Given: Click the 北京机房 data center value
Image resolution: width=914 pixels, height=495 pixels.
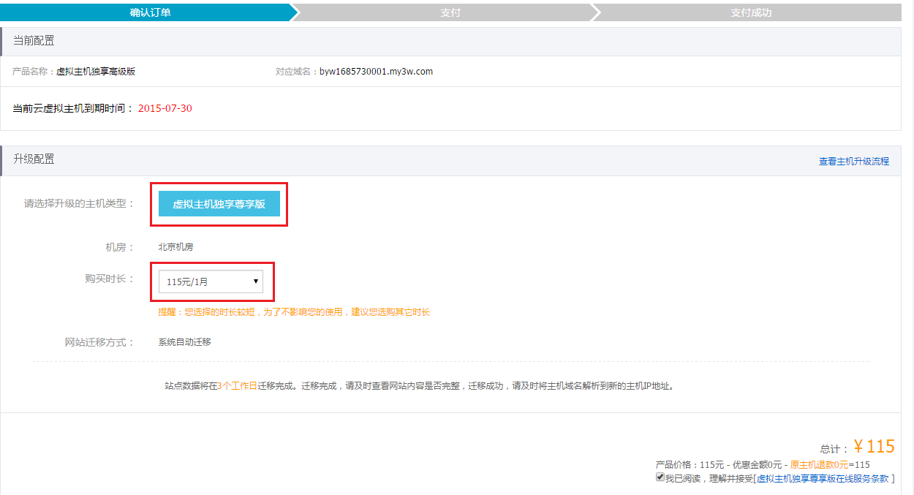Looking at the screenshot, I should 175,247.
